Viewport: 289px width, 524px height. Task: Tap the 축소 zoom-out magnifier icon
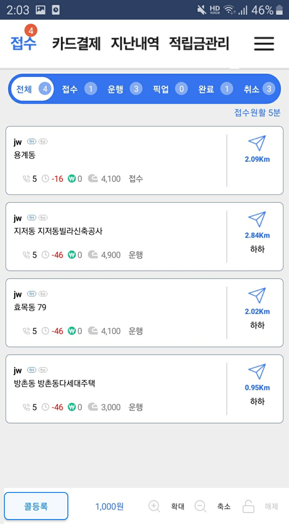click(200, 506)
